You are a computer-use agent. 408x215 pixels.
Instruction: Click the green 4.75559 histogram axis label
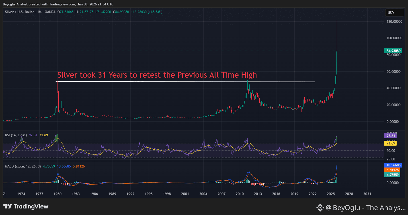pos(392,175)
